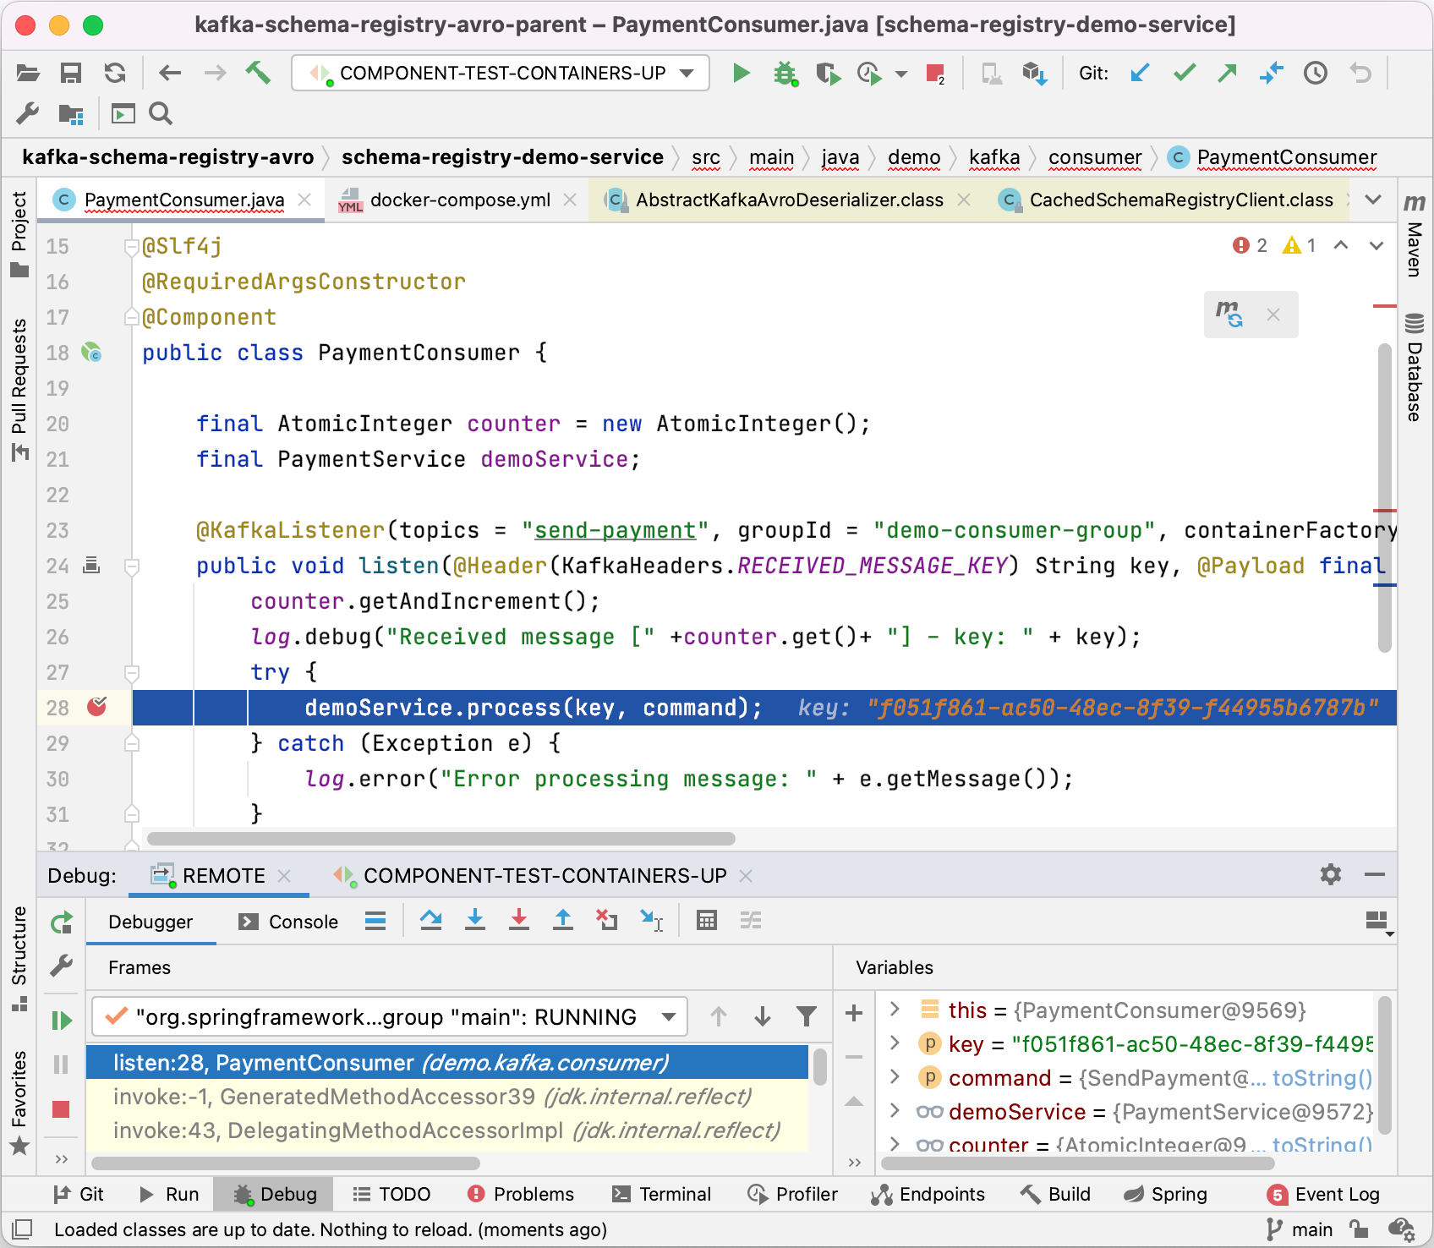
Task: Push commits with Git green arrow
Action: click(x=1227, y=74)
